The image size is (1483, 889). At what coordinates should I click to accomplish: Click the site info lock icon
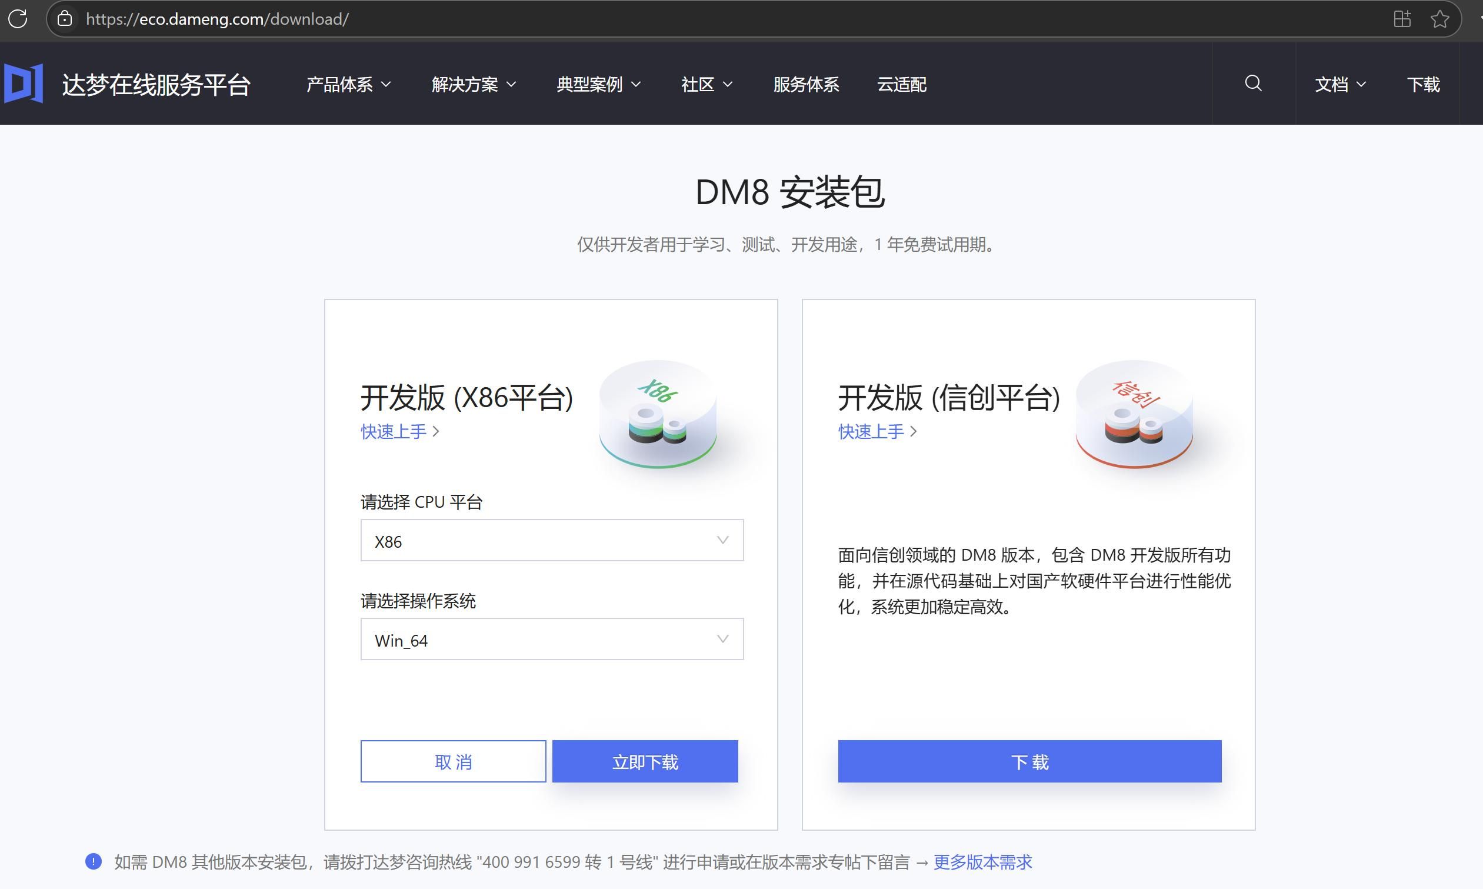tap(65, 19)
